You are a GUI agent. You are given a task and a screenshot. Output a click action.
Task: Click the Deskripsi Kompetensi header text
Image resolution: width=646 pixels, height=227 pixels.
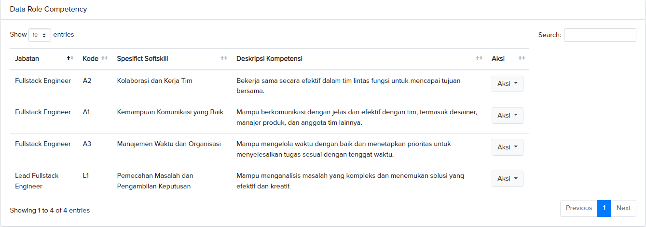269,59
